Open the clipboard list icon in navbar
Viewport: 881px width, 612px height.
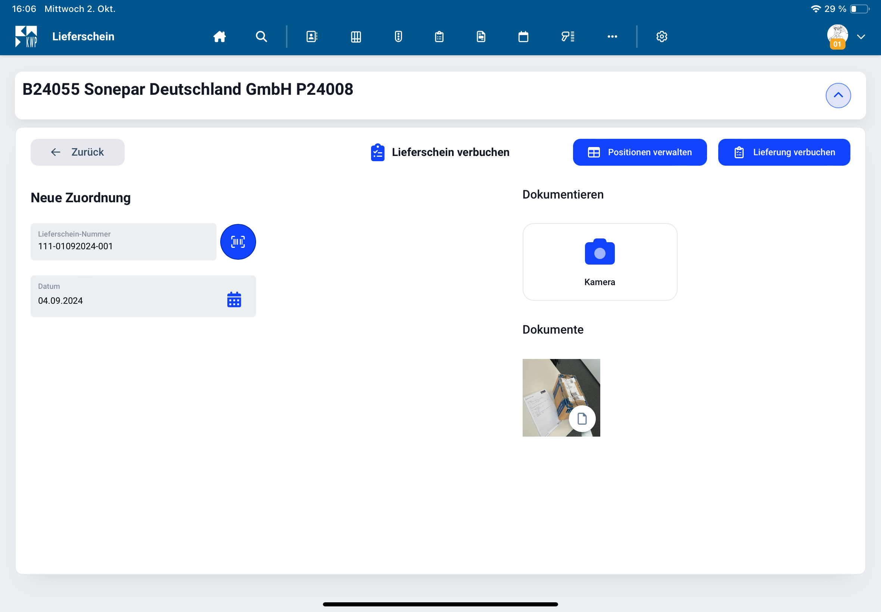coord(439,37)
